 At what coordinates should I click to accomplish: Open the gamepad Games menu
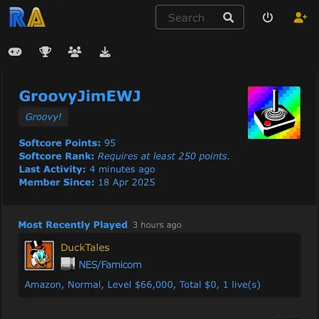(x=15, y=52)
